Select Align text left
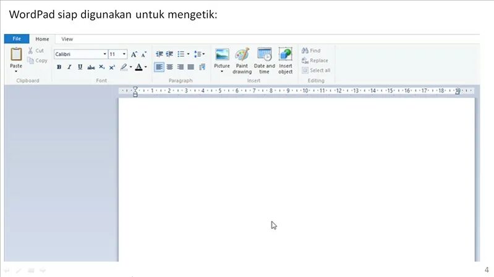Viewport: 494px width, 277px height. tap(159, 67)
